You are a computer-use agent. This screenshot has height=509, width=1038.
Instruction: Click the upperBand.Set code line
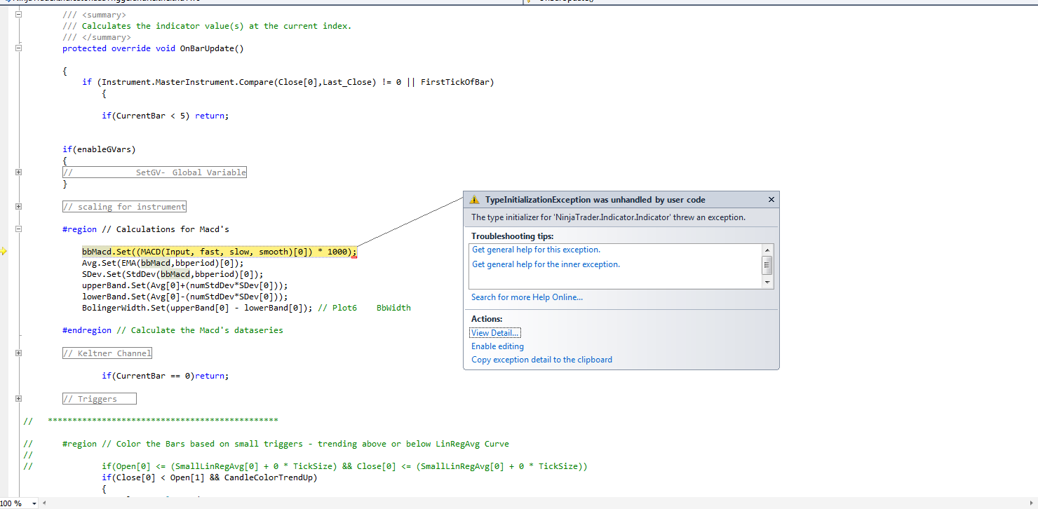click(x=185, y=285)
